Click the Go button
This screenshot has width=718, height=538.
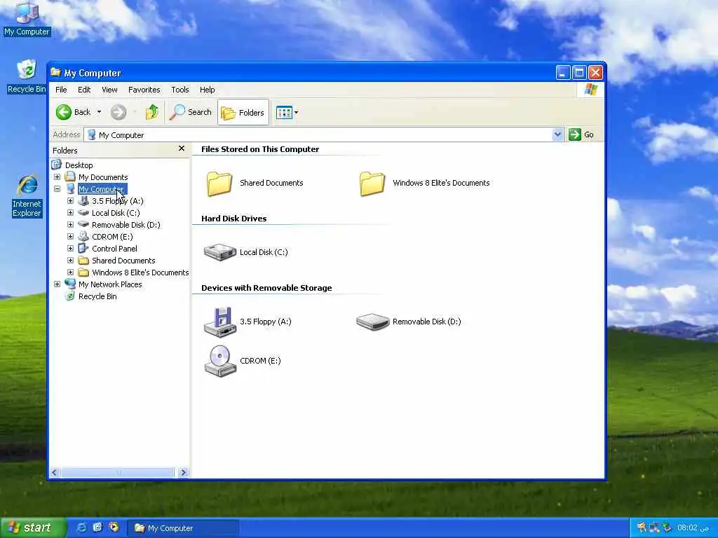click(581, 134)
